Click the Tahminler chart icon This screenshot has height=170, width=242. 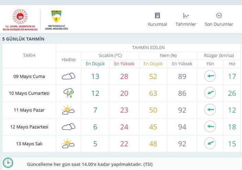click(x=186, y=15)
